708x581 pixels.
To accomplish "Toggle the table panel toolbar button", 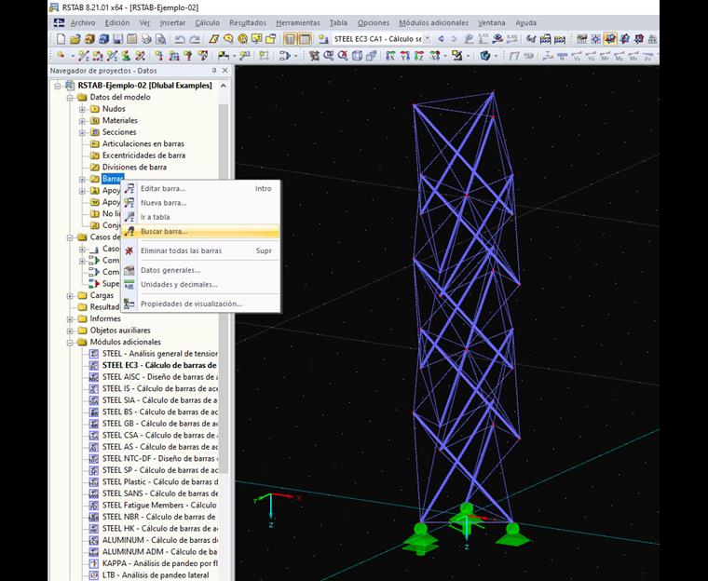I will pyautogui.click(x=305, y=39).
